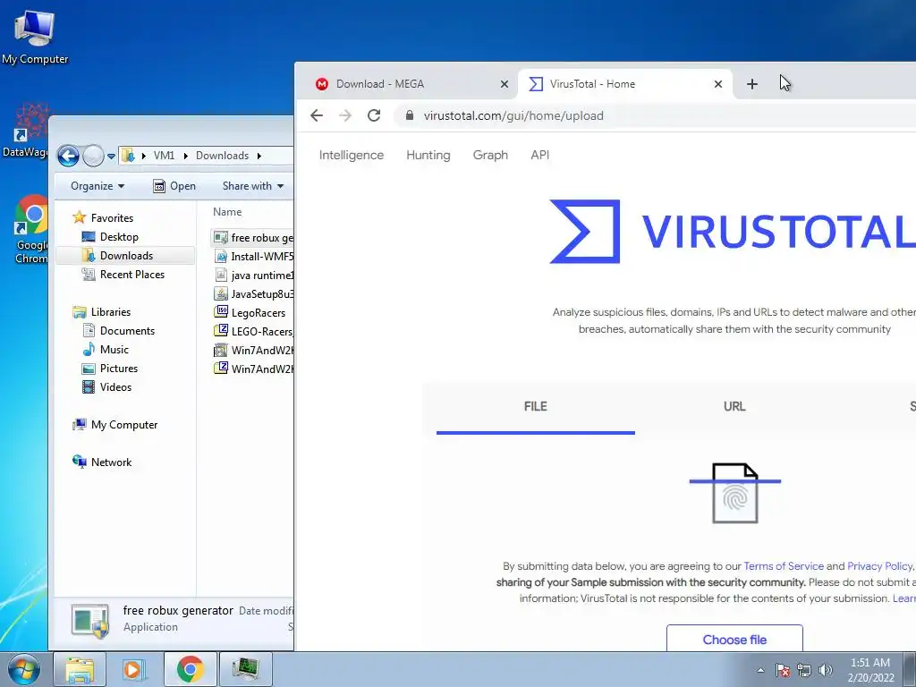Select My Computer in navigation pane
The height and width of the screenshot is (687, 916).
[x=115, y=425]
